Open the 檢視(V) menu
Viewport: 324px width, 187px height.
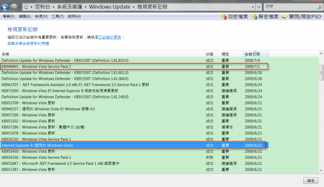pyautogui.click(x=42, y=17)
